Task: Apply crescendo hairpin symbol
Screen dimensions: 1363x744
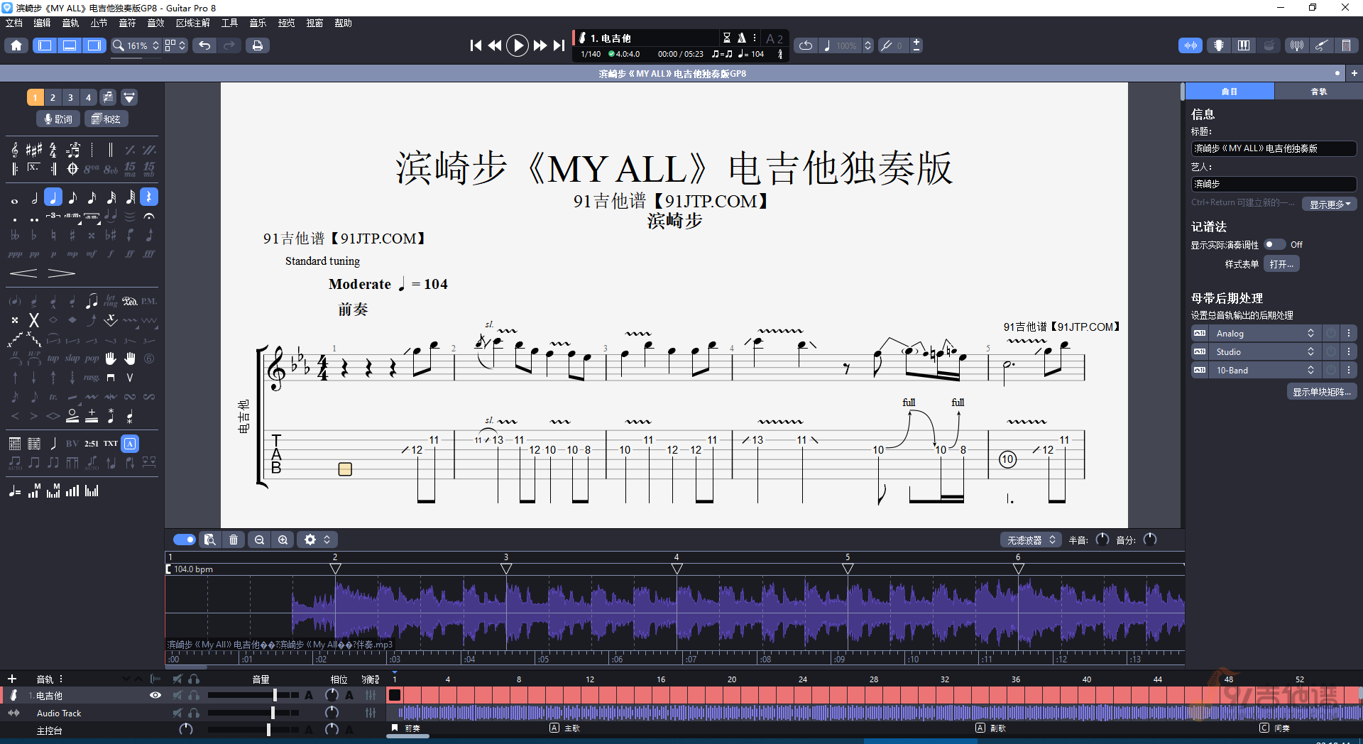Action: point(23,273)
